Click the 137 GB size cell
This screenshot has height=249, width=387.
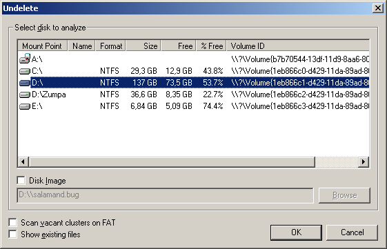[145, 83]
